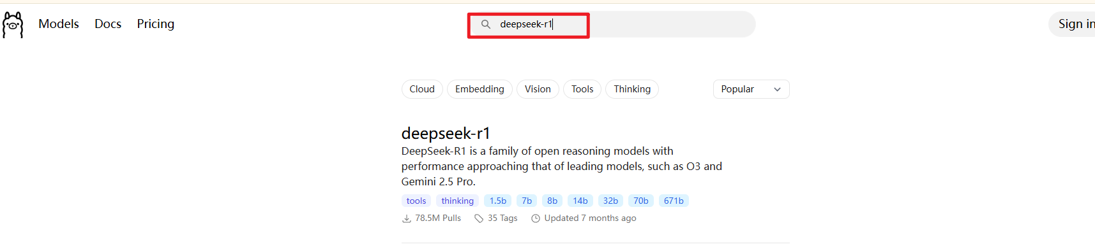Click the 35 Tags text
Image resolution: width=1095 pixels, height=249 pixels.
click(x=502, y=218)
